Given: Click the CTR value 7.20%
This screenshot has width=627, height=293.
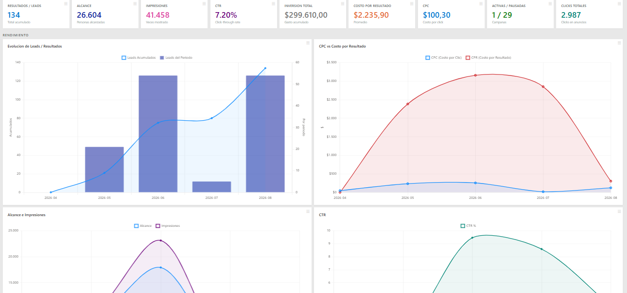Looking at the screenshot, I should pyautogui.click(x=226, y=15).
